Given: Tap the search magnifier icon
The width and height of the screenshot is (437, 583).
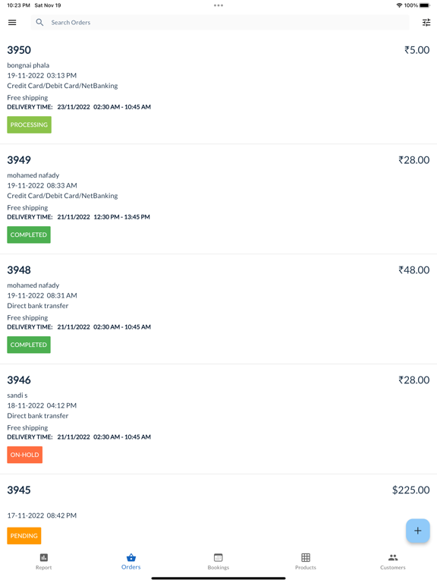Looking at the screenshot, I should [39, 22].
